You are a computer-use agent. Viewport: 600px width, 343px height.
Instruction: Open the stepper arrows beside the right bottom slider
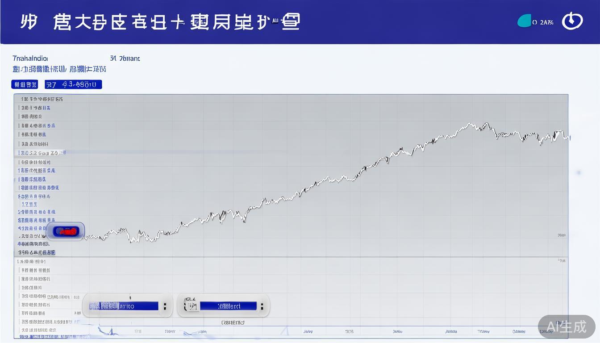tap(263, 305)
